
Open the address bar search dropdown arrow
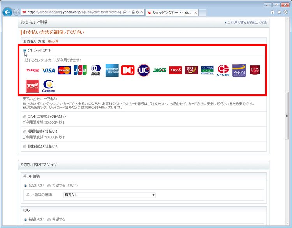point(129,12)
